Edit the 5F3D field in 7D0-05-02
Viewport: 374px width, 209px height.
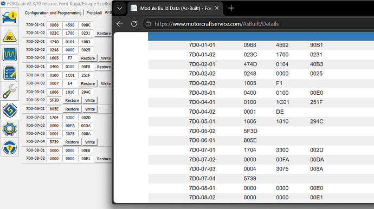pyautogui.click(x=54, y=100)
